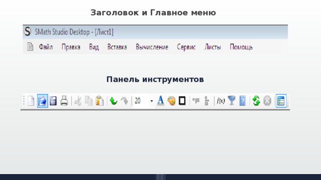The width and height of the screenshot is (321, 180).
Task: Paste with the clipboard icon
Action: (x=100, y=101)
